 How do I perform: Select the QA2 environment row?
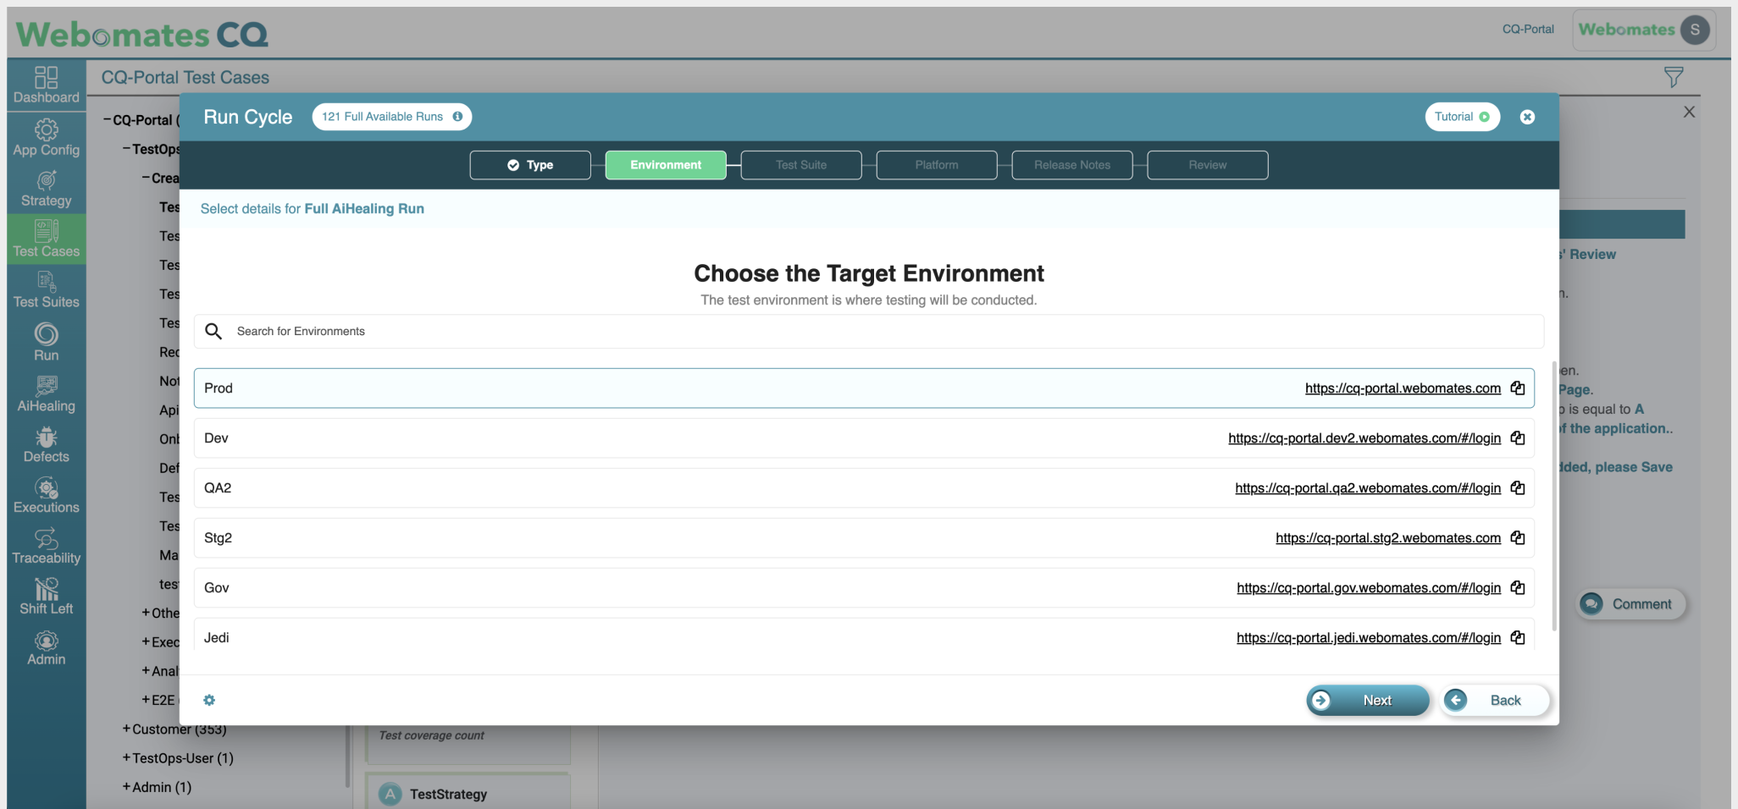coord(864,487)
